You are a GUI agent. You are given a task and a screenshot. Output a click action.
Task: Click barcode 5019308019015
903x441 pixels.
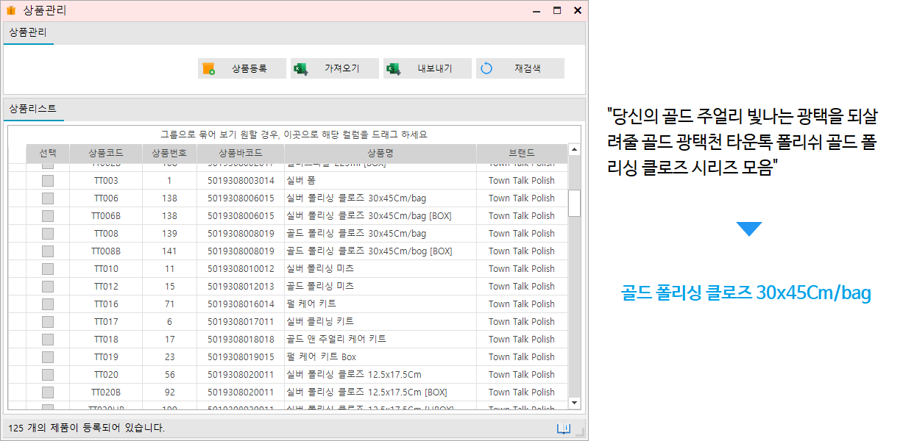(241, 357)
